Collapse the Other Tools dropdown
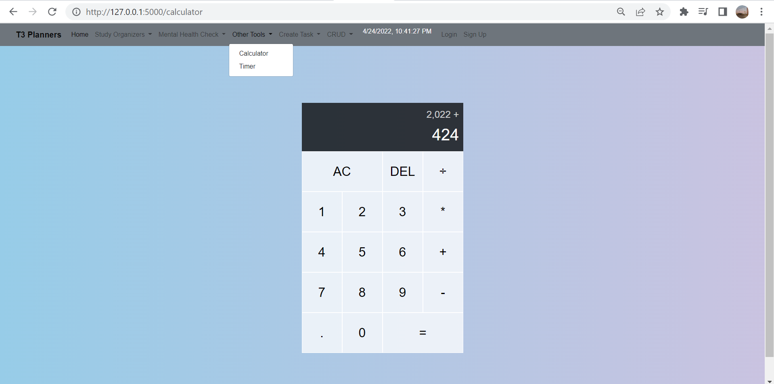 [252, 35]
